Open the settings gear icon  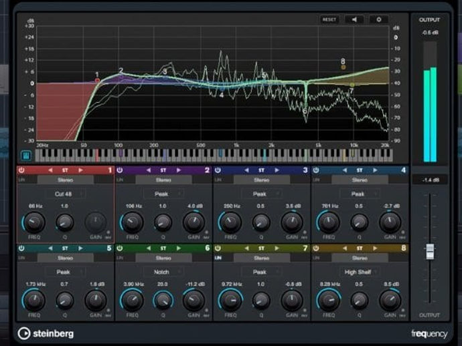(x=378, y=19)
